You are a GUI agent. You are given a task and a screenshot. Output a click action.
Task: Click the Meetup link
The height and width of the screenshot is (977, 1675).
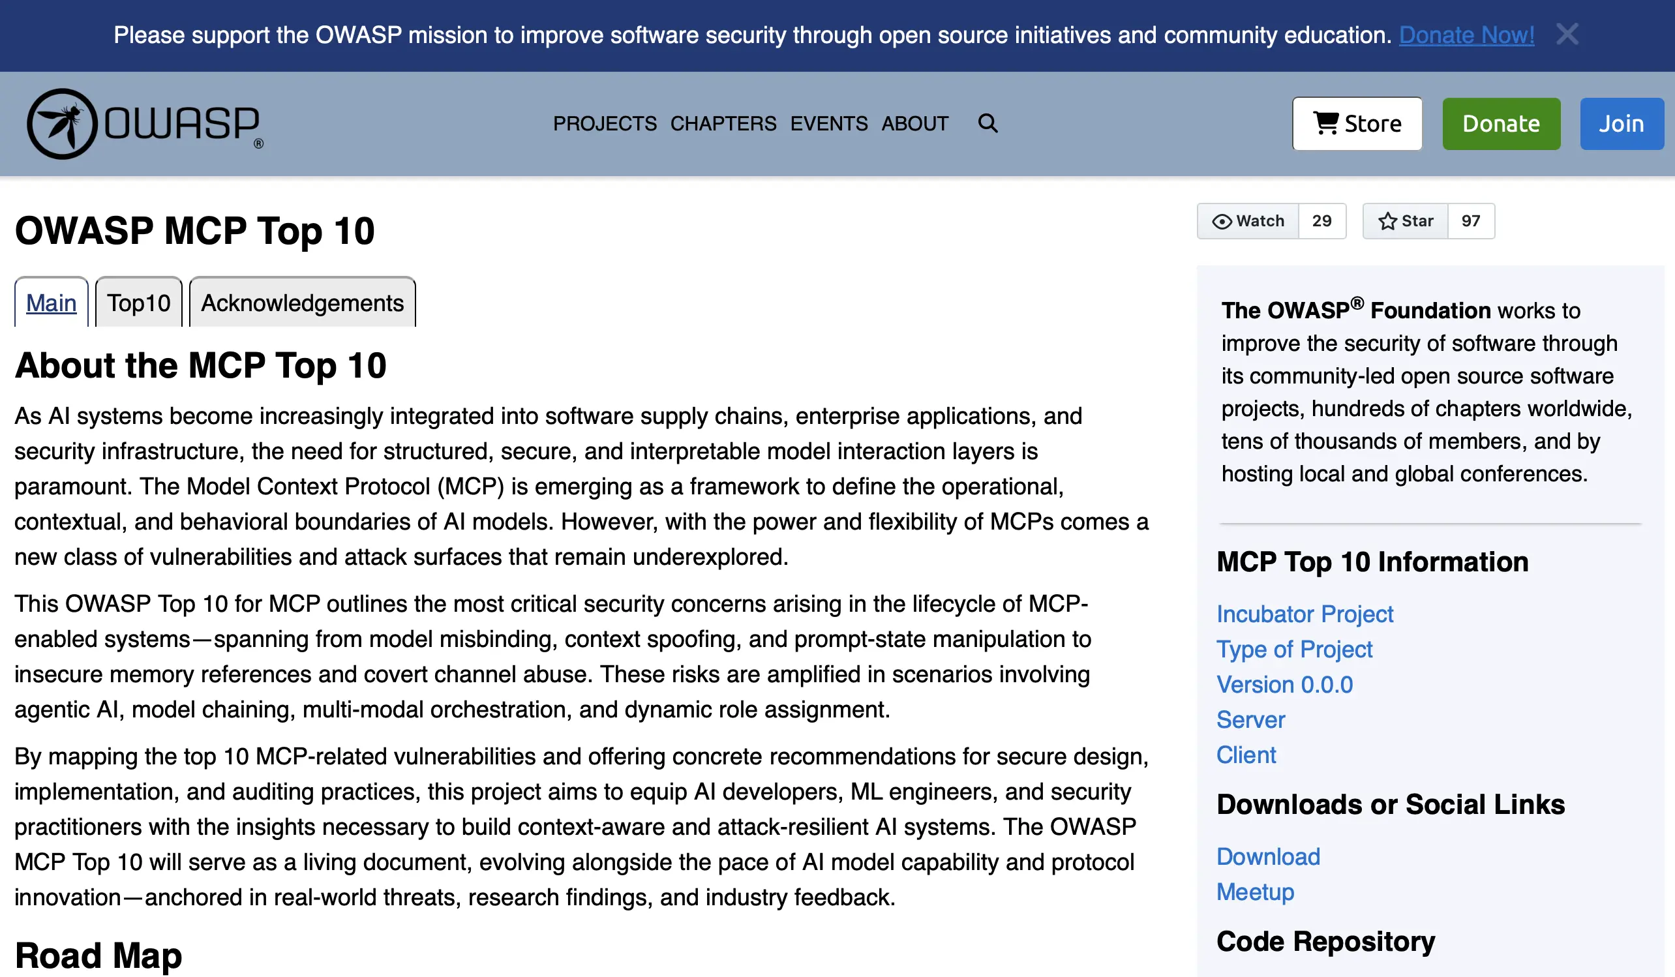pos(1255,892)
